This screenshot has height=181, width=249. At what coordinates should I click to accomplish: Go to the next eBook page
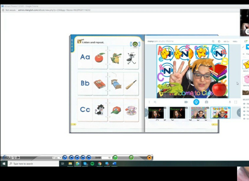pos(83,157)
